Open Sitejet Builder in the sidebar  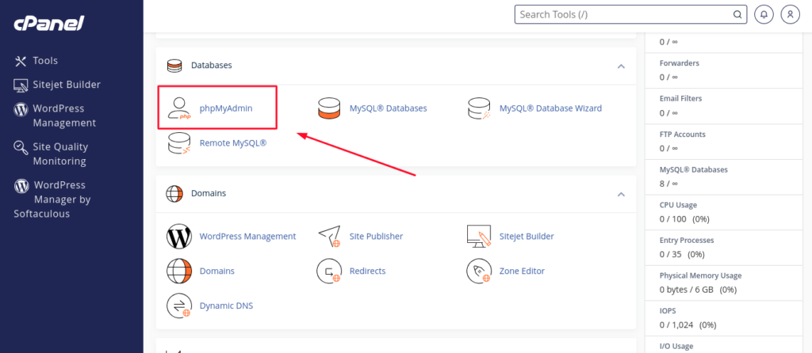(x=67, y=85)
